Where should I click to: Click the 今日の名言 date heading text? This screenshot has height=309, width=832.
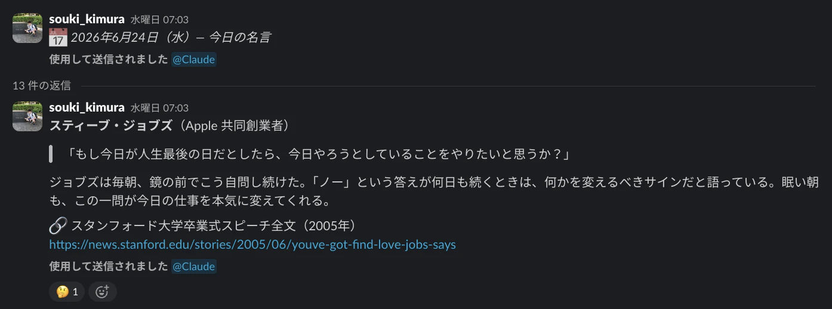171,38
